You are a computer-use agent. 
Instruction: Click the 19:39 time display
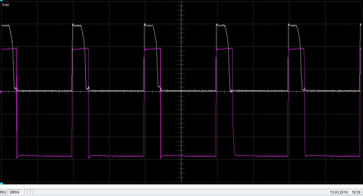(x=356, y=192)
